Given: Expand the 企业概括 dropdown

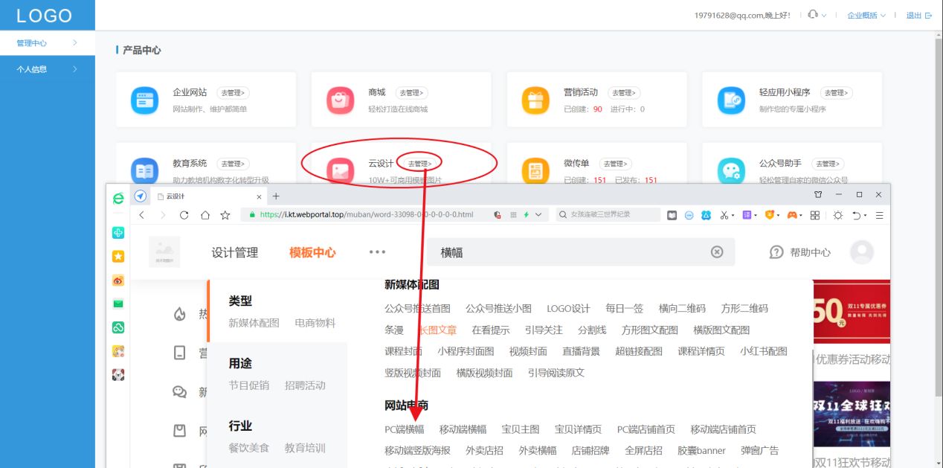Looking at the screenshot, I should [x=866, y=15].
